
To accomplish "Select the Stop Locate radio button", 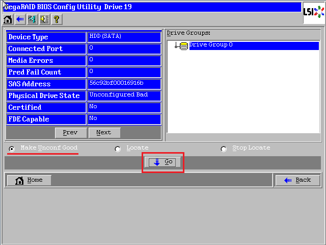I will point(224,149).
